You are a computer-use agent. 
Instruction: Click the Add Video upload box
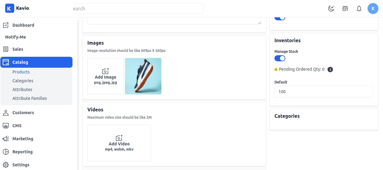click(x=119, y=143)
